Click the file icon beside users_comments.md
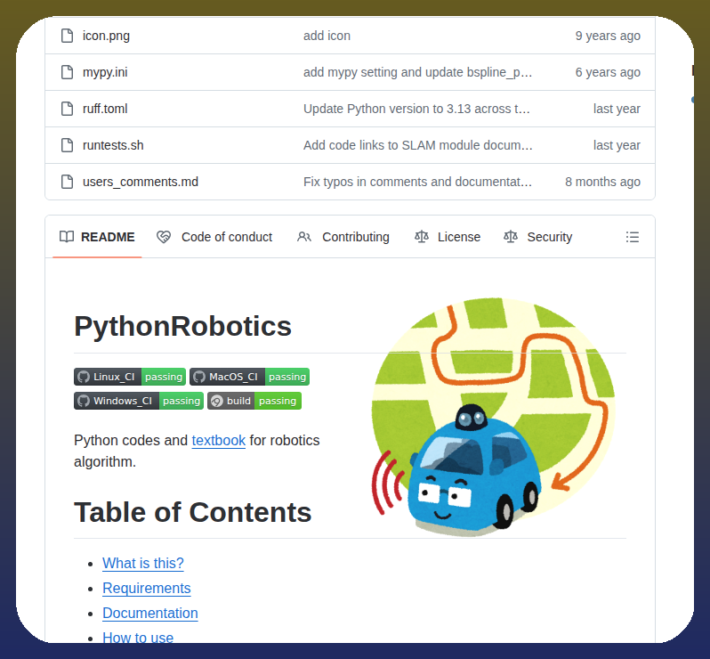 (67, 182)
